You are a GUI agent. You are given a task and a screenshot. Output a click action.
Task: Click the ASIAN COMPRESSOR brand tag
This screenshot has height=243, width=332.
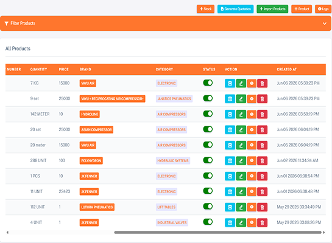coord(96,129)
